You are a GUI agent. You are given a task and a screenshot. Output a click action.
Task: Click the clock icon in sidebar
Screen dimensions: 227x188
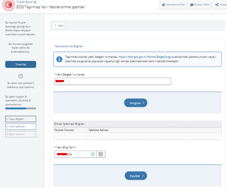(x=20, y=76)
